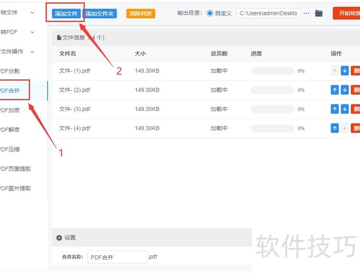
Task: Click the output directory path field
Action: (x=268, y=13)
